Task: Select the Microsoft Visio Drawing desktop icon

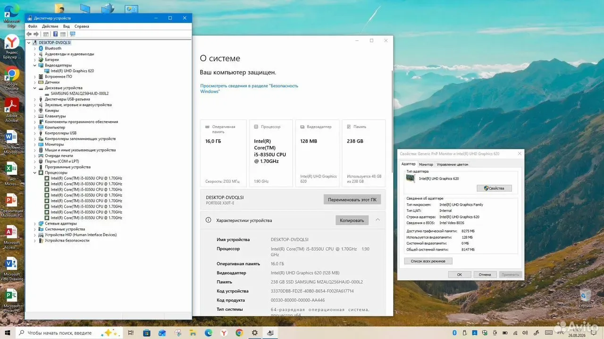Action: click(12, 269)
